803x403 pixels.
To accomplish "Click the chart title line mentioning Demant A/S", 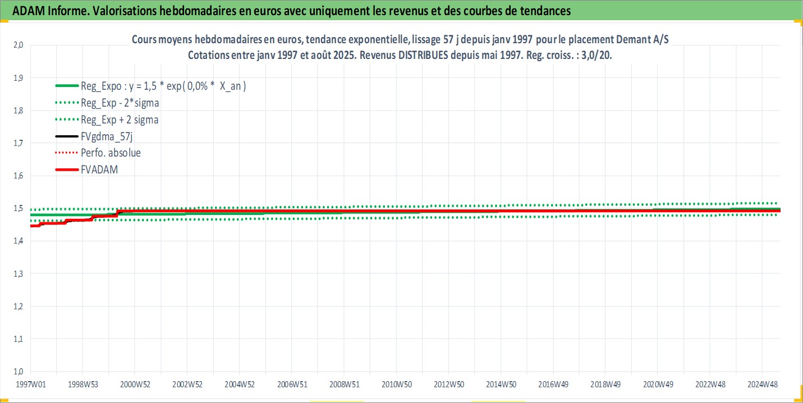I will click(401, 39).
